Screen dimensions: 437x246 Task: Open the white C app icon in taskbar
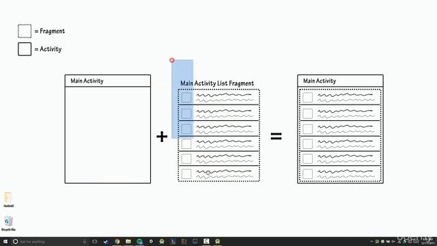click(x=206, y=241)
